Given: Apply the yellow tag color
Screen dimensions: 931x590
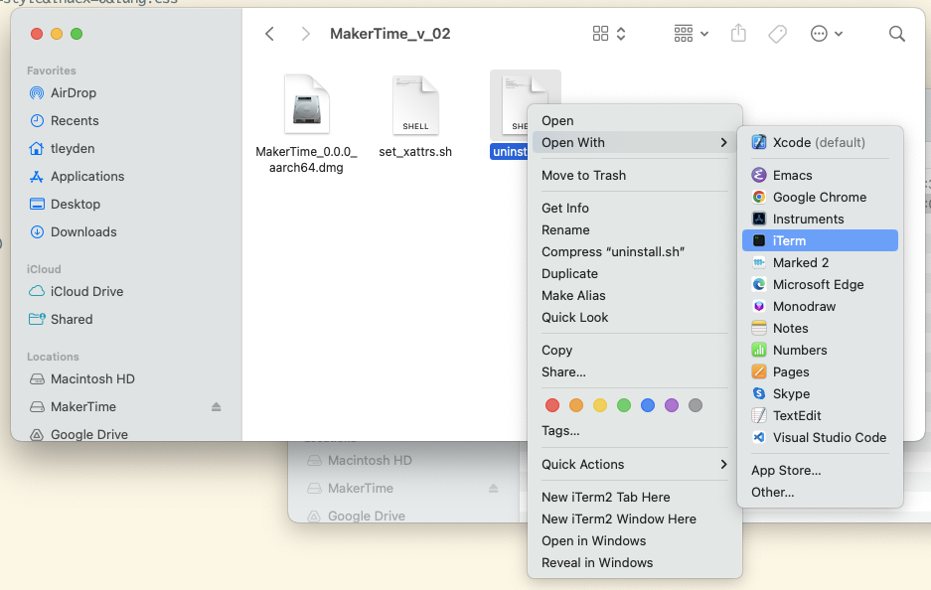Looking at the screenshot, I should (x=600, y=405).
